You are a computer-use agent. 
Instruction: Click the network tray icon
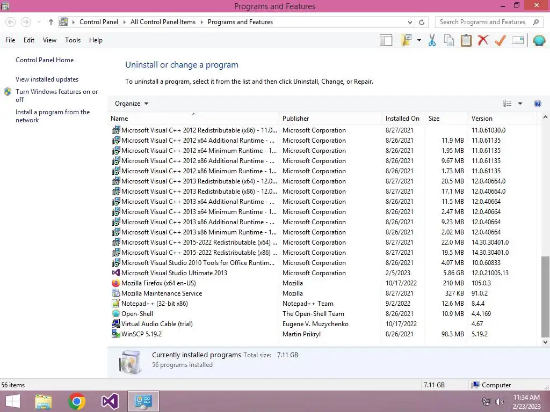coord(486,402)
